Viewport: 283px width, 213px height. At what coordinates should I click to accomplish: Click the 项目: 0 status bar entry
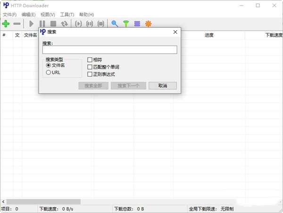pos(10,209)
